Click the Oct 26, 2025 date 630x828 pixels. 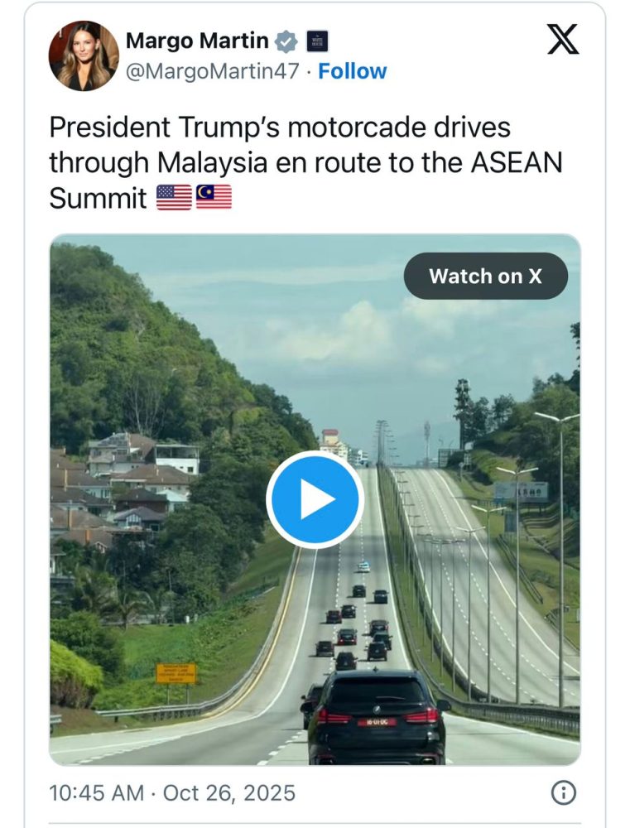(228, 792)
